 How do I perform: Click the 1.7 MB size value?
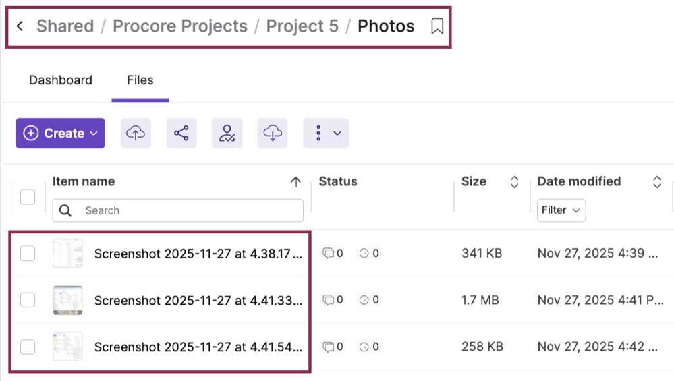[x=480, y=300]
